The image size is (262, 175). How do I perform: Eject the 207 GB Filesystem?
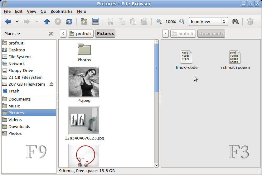tap(51, 84)
